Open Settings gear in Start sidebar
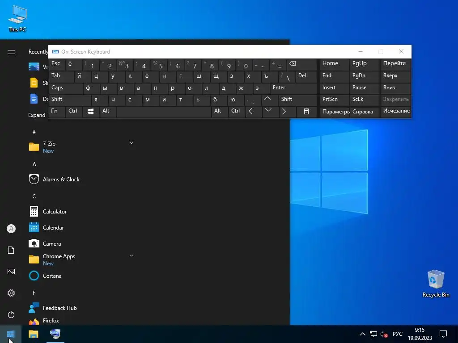This screenshot has height=343, width=458. click(11, 293)
